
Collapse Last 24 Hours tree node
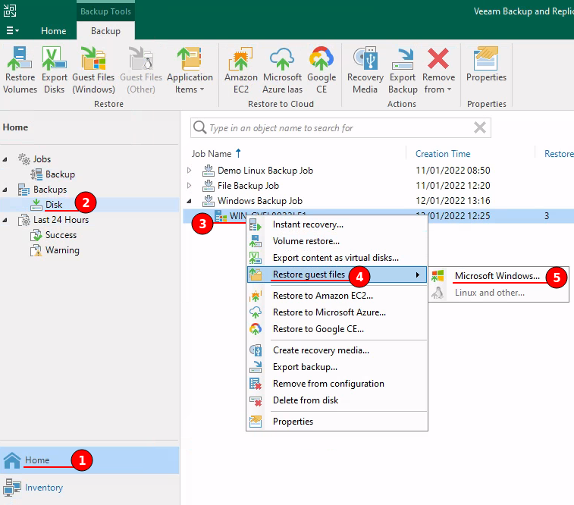(x=5, y=220)
